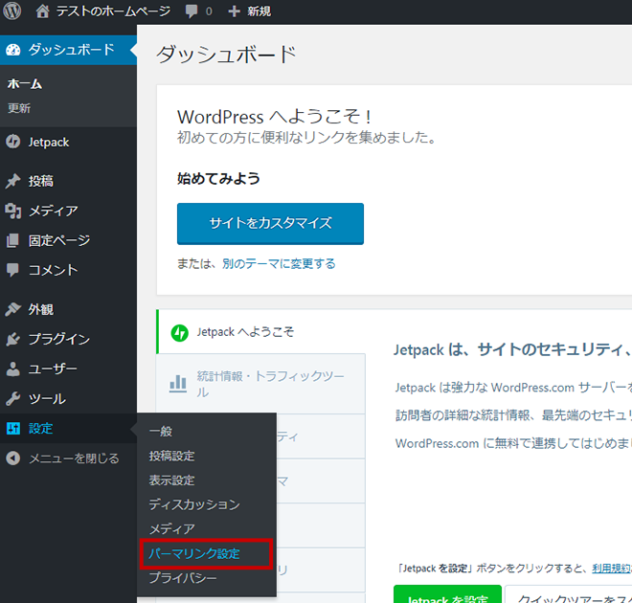Select 投稿設定 in settings flyout
This screenshot has width=632, height=603.
171,456
